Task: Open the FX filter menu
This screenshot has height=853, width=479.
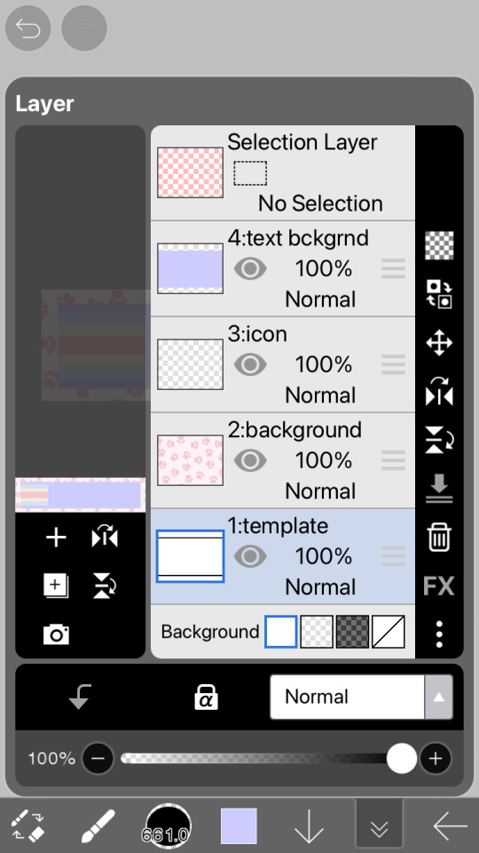Action: [x=438, y=586]
